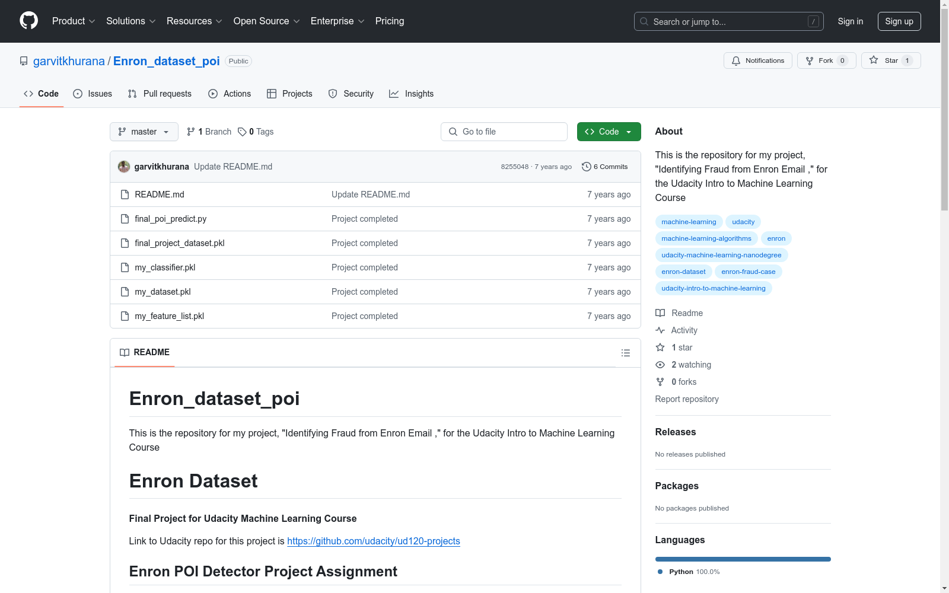Click the search magnifier icon in header
This screenshot has height=593, width=949.
point(644,21)
